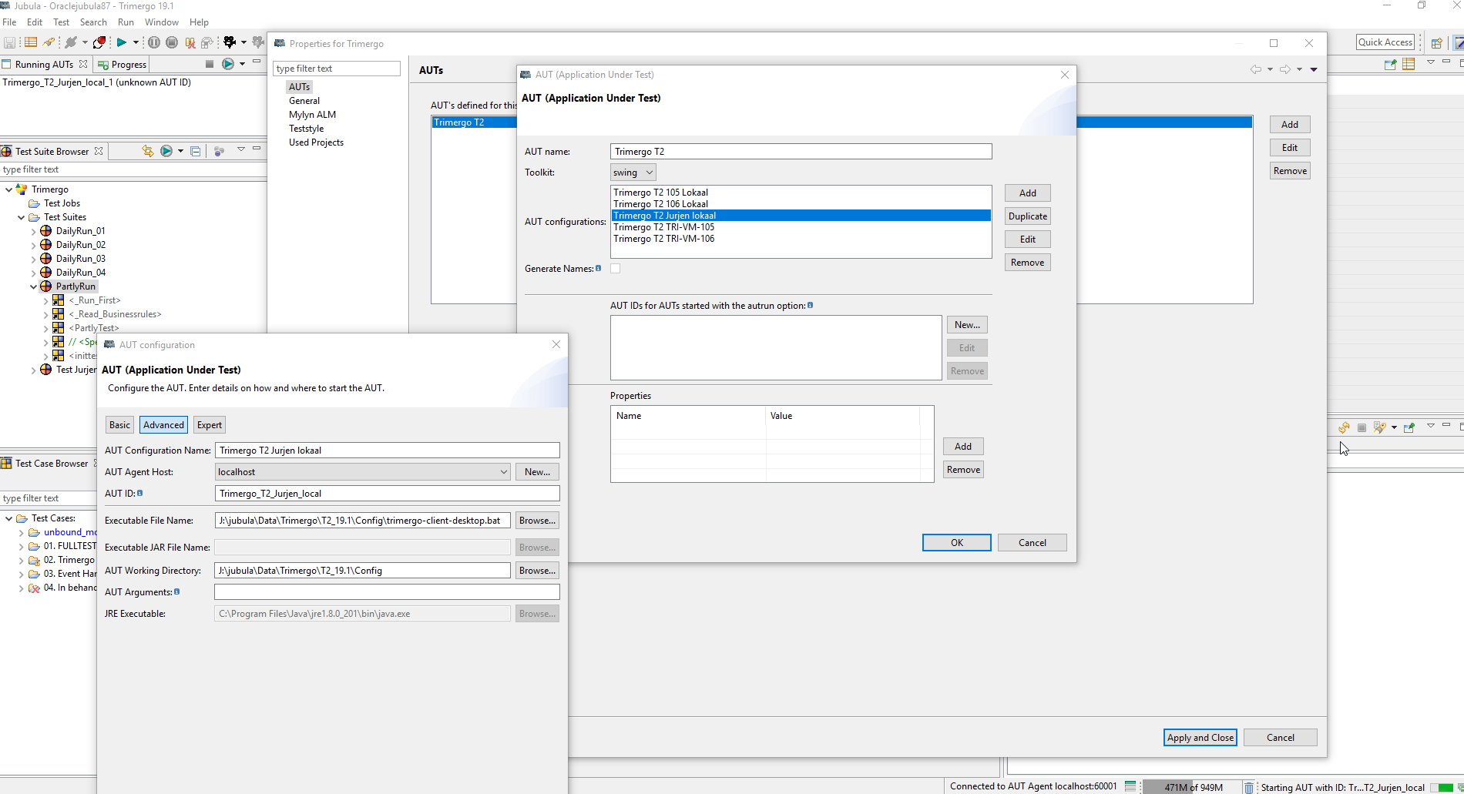Image resolution: width=1464 pixels, height=794 pixels.
Task: Click green progress bar in status bar
Action: (x=1441, y=787)
